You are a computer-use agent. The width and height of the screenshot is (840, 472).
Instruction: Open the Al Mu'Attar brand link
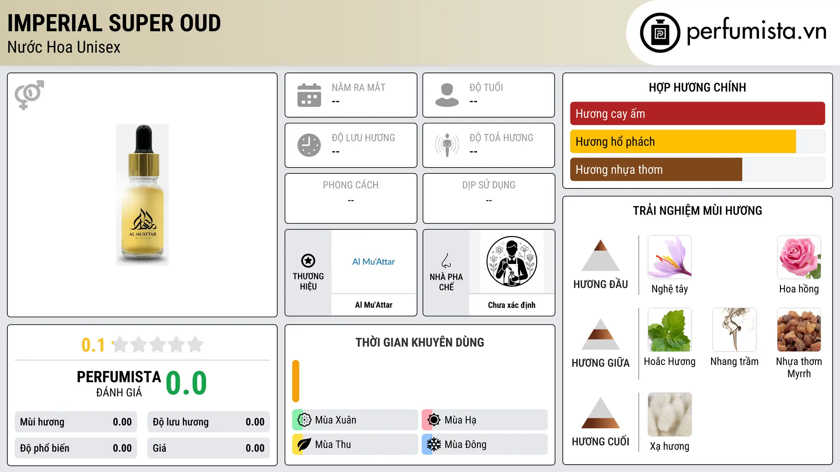click(x=374, y=261)
